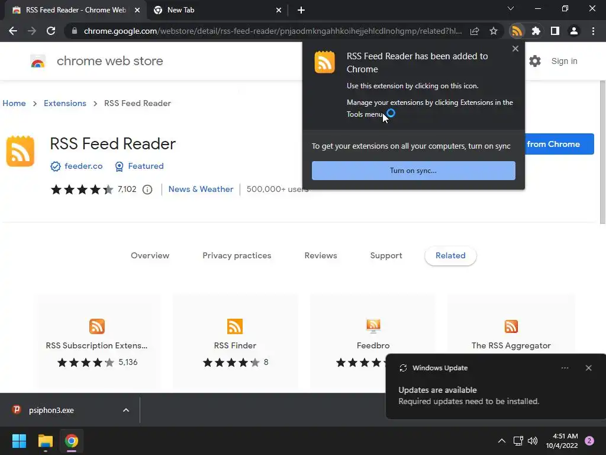The height and width of the screenshot is (455, 606).
Task: Dismiss Windows Update notification
Action: click(x=588, y=368)
